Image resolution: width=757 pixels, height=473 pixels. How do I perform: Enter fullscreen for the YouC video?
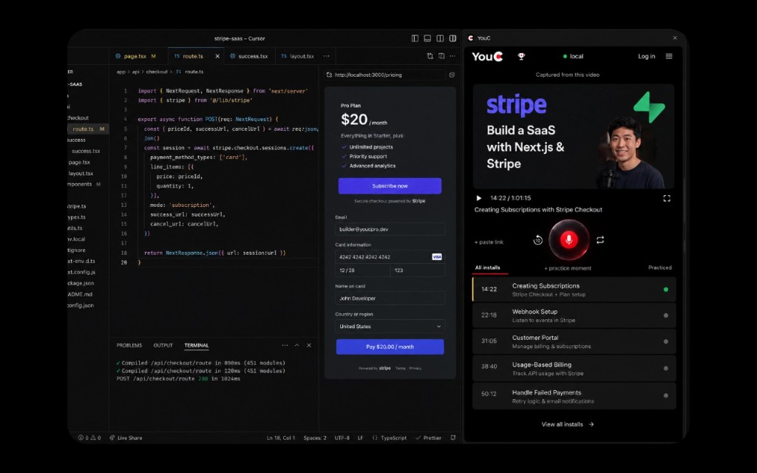point(667,198)
